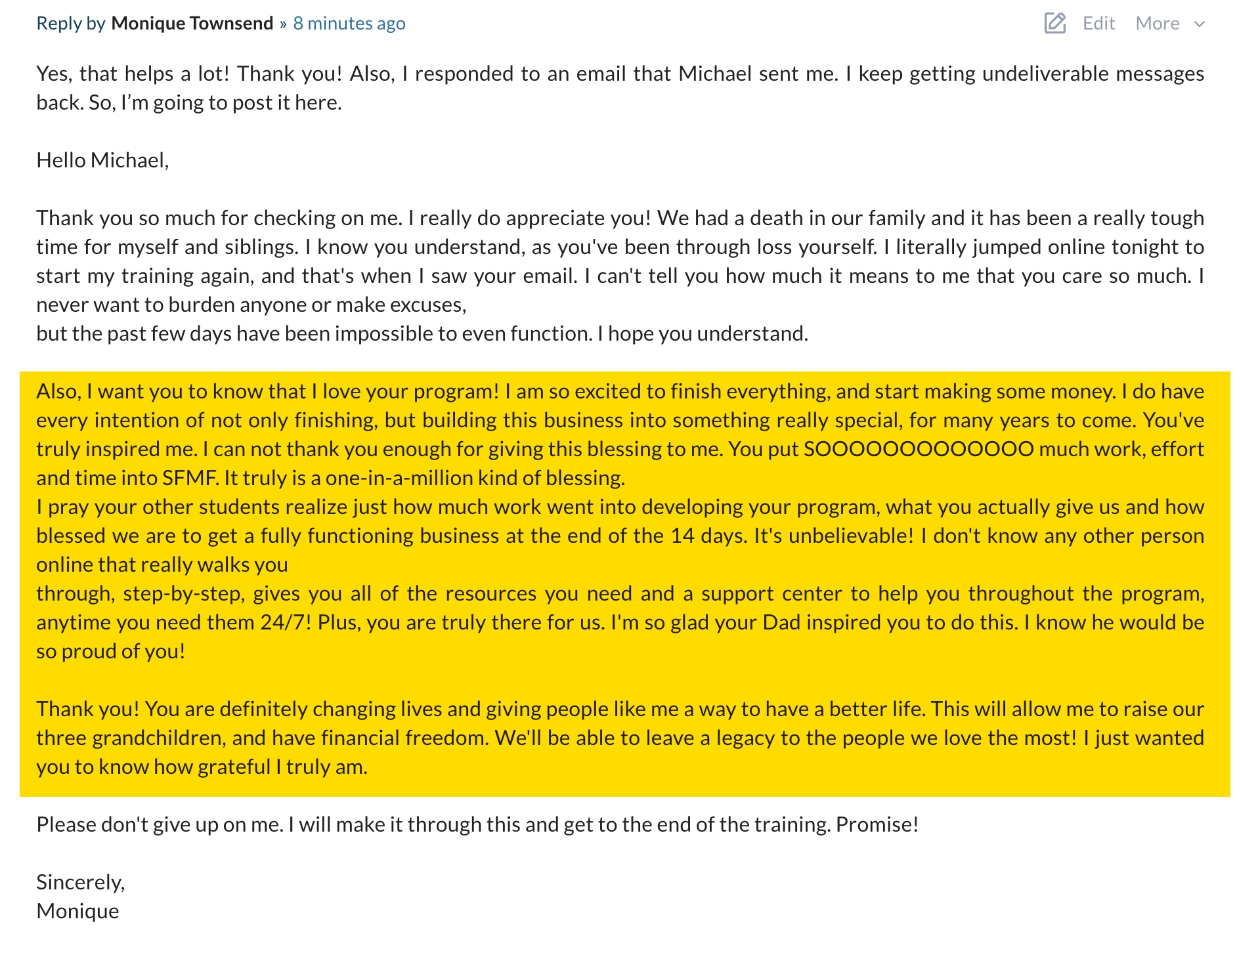The image size is (1237, 957).
Task: Click the 'Please don't give up on me' line
Action: coord(477,824)
